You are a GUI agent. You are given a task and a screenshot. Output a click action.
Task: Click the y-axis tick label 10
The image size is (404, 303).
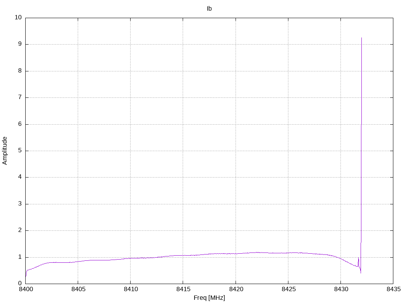pyautogui.click(x=18, y=17)
